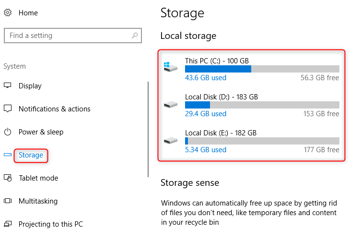Click the Notifications & actions icon
The image size is (349, 230).
pos(7,109)
